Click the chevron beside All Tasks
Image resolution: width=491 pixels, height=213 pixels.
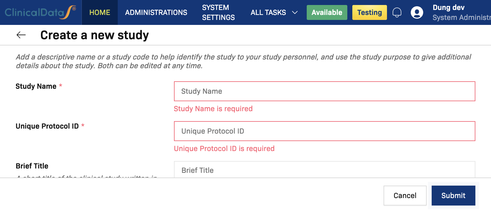click(x=294, y=13)
